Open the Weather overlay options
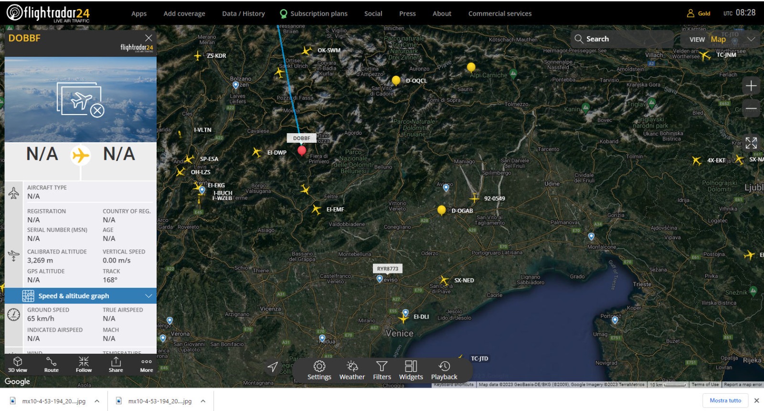The image size is (764, 411). (x=352, y=370)
